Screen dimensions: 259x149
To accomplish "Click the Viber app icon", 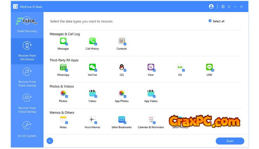I will point(151,67).
